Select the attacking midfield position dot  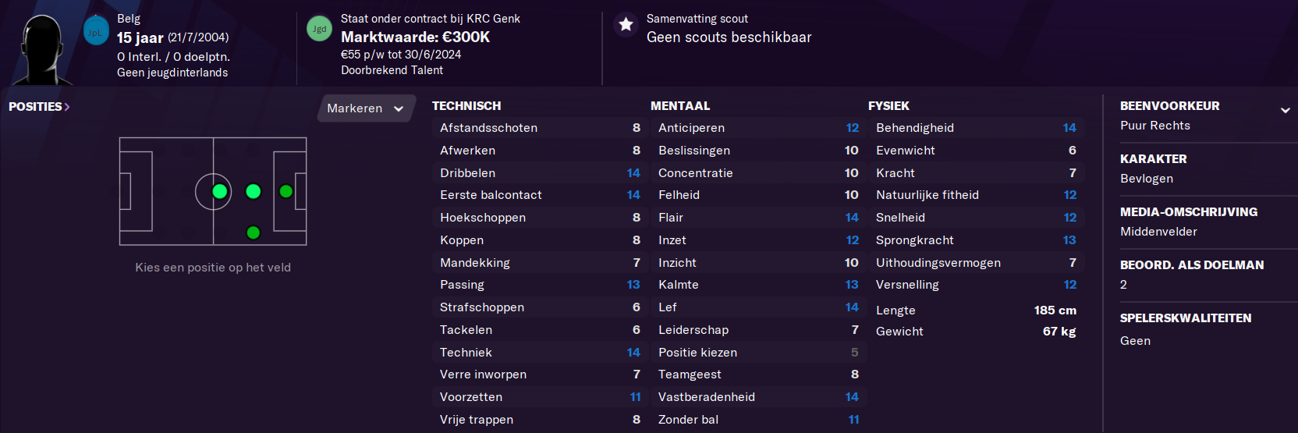tap(254, 191)
